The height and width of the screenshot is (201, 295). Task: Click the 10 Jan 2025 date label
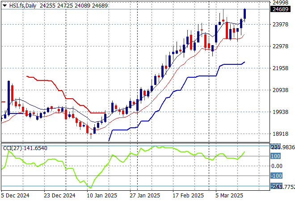point(101,195)
